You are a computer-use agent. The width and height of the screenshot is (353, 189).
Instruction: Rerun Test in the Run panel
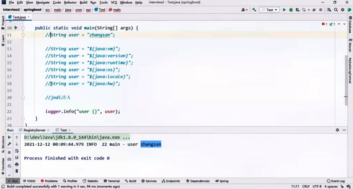pos(9,137)
